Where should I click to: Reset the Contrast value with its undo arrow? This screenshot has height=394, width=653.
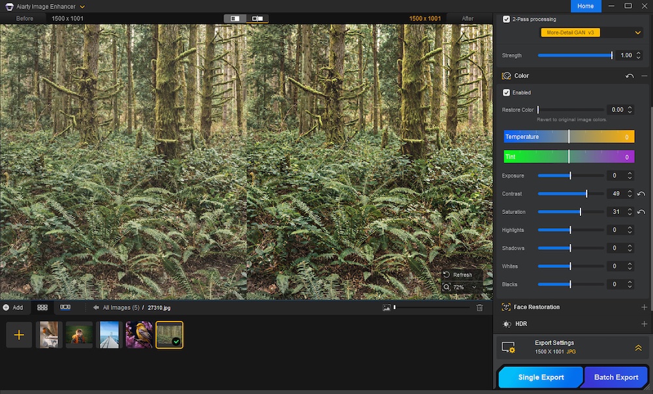(x=641, y=194)
